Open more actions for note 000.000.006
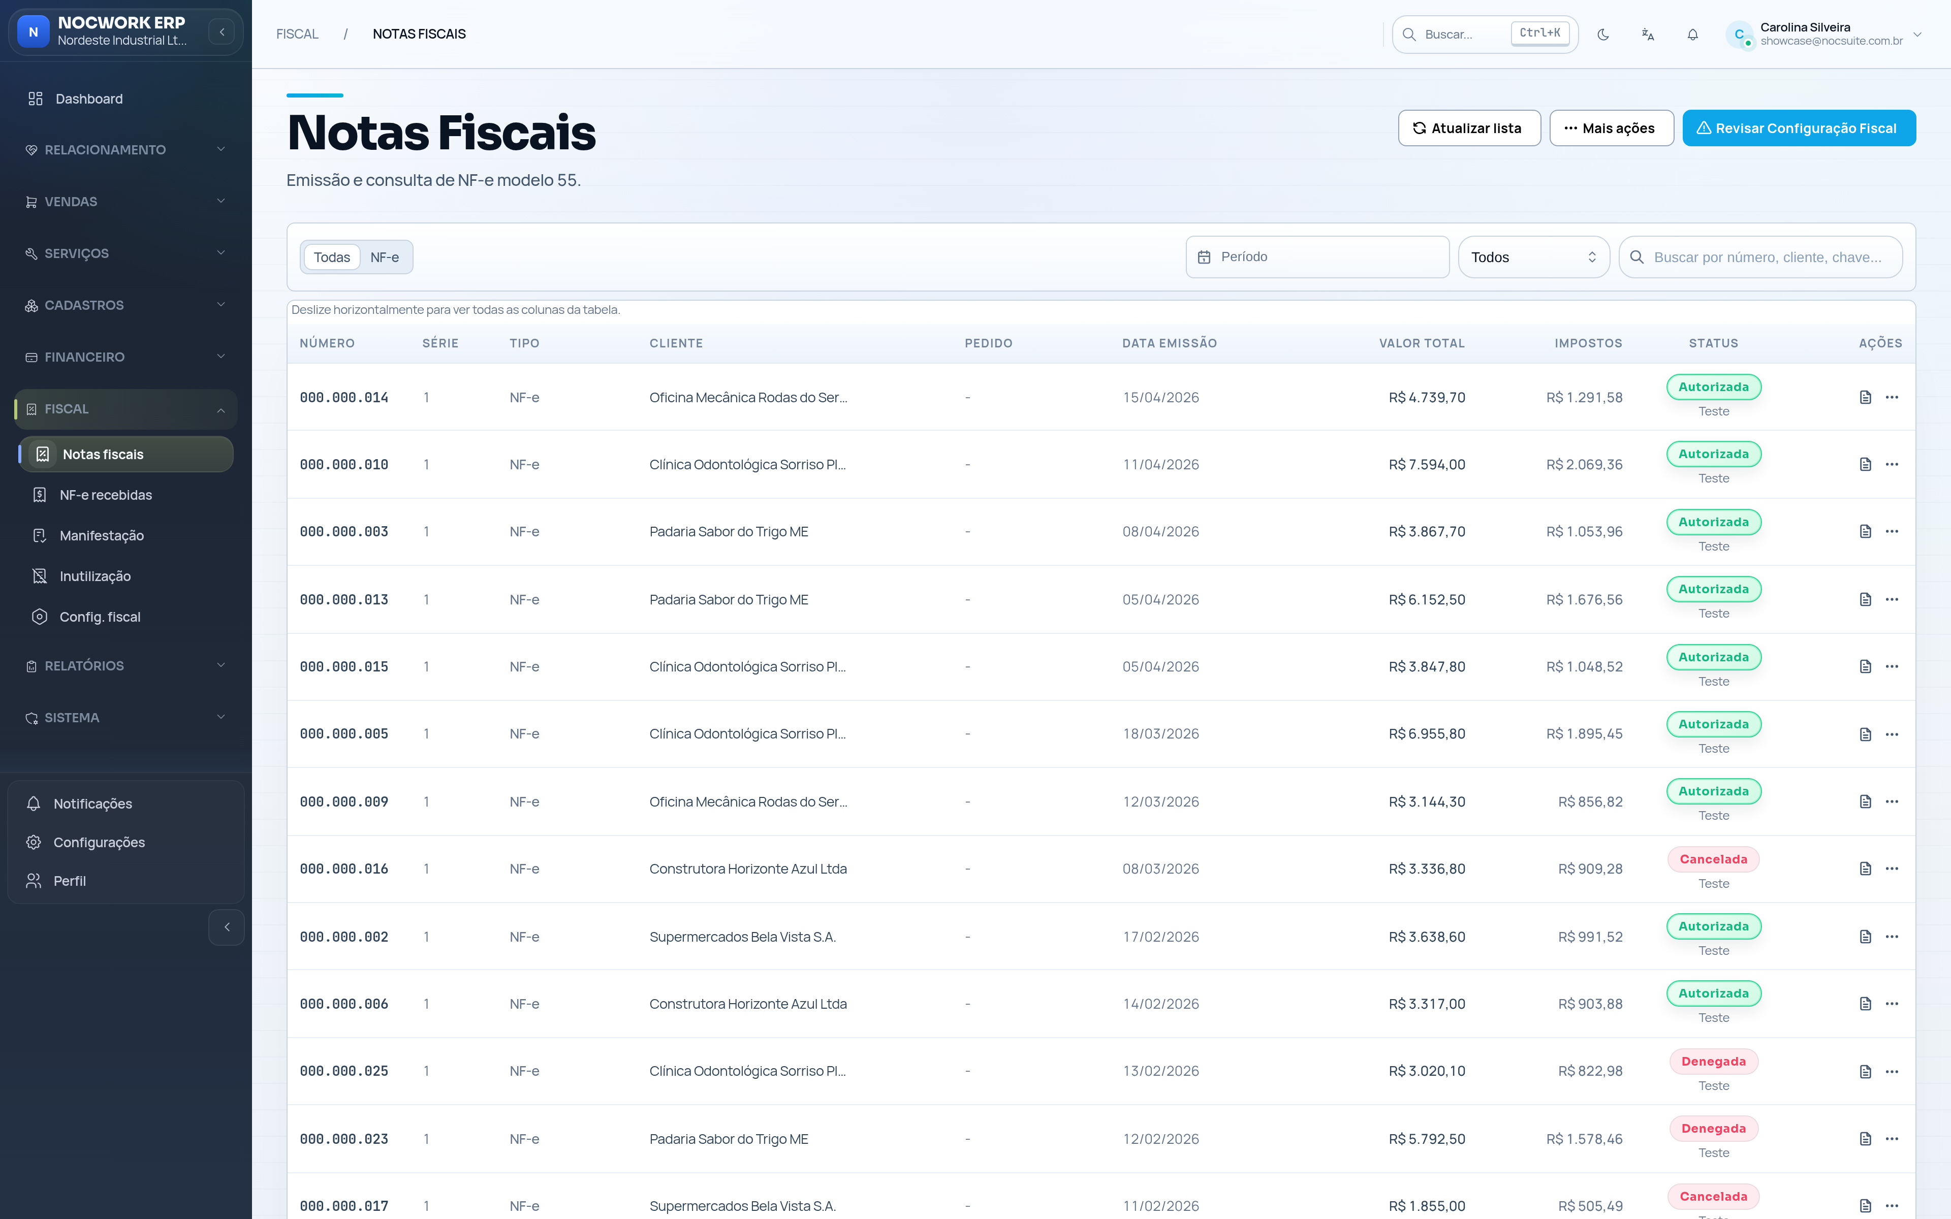This screenshot has height=1219, width=1951. (x=1892, y=1004)
